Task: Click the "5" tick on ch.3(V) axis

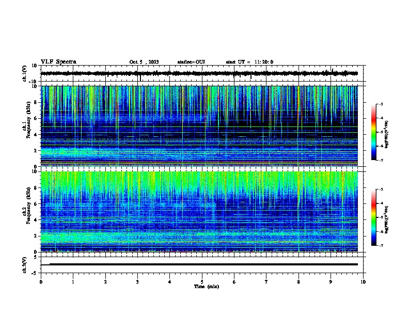Action: tap(36, 257)
